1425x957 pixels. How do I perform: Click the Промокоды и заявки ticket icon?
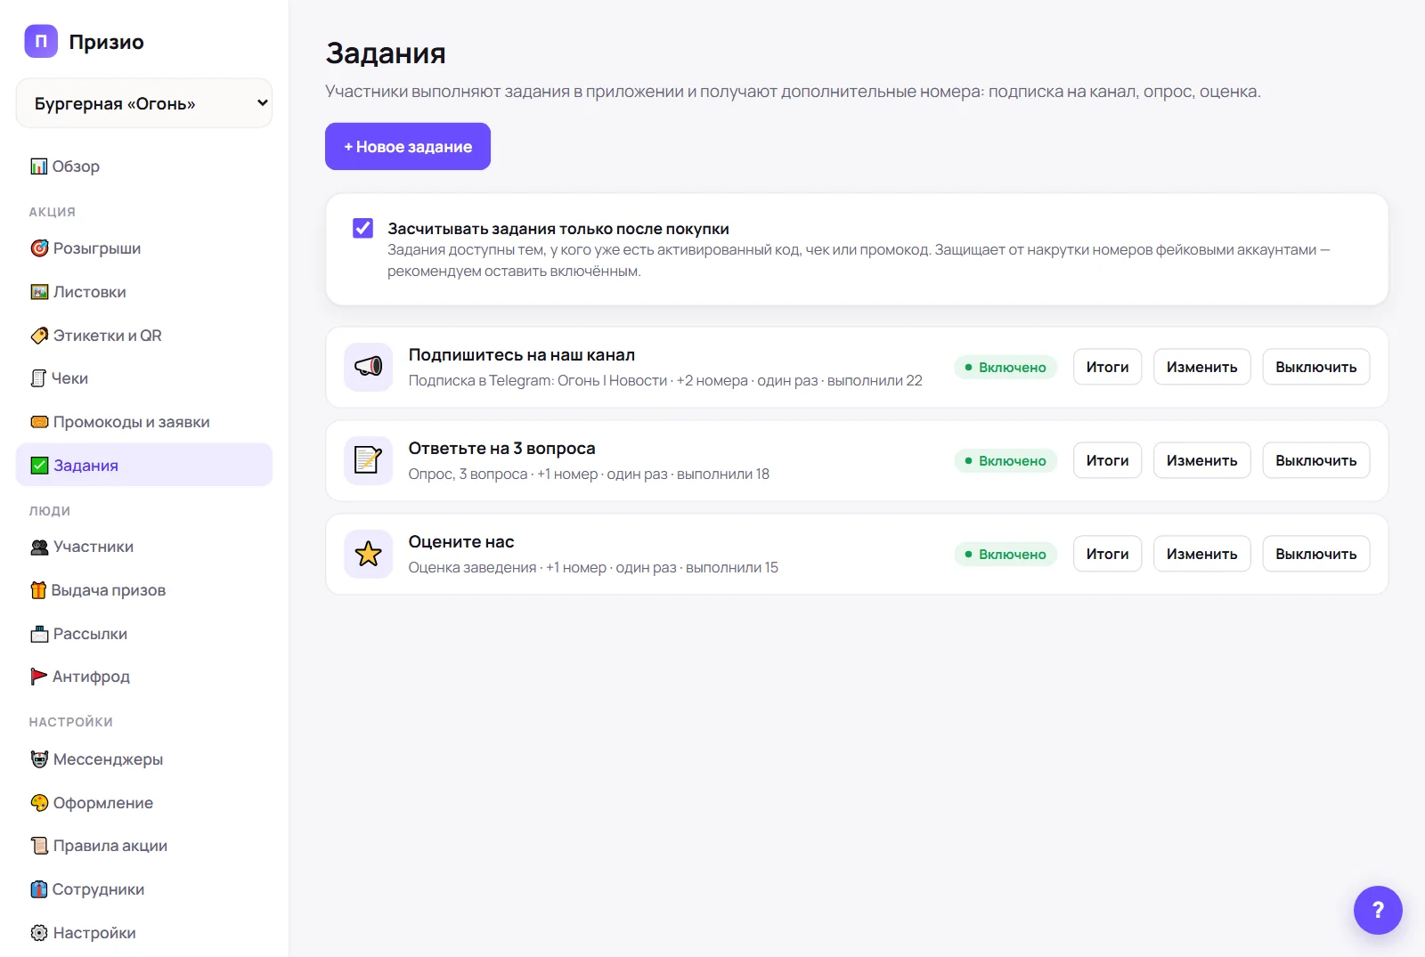click(39, 422)
